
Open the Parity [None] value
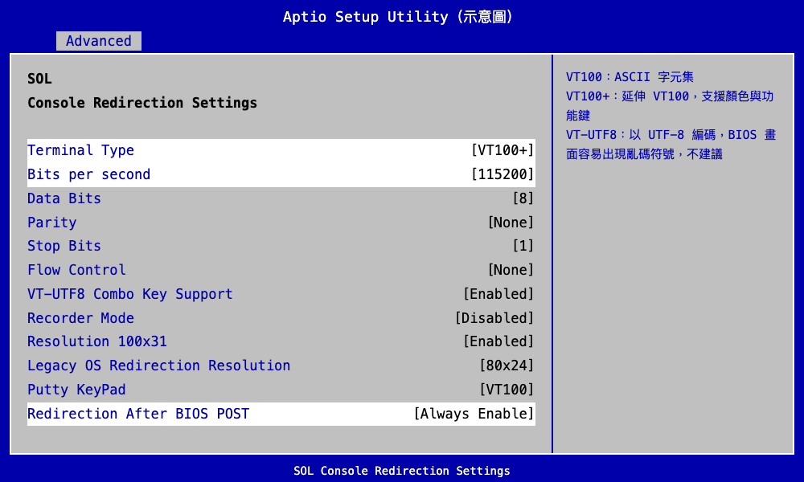click(x=511, y=223)
